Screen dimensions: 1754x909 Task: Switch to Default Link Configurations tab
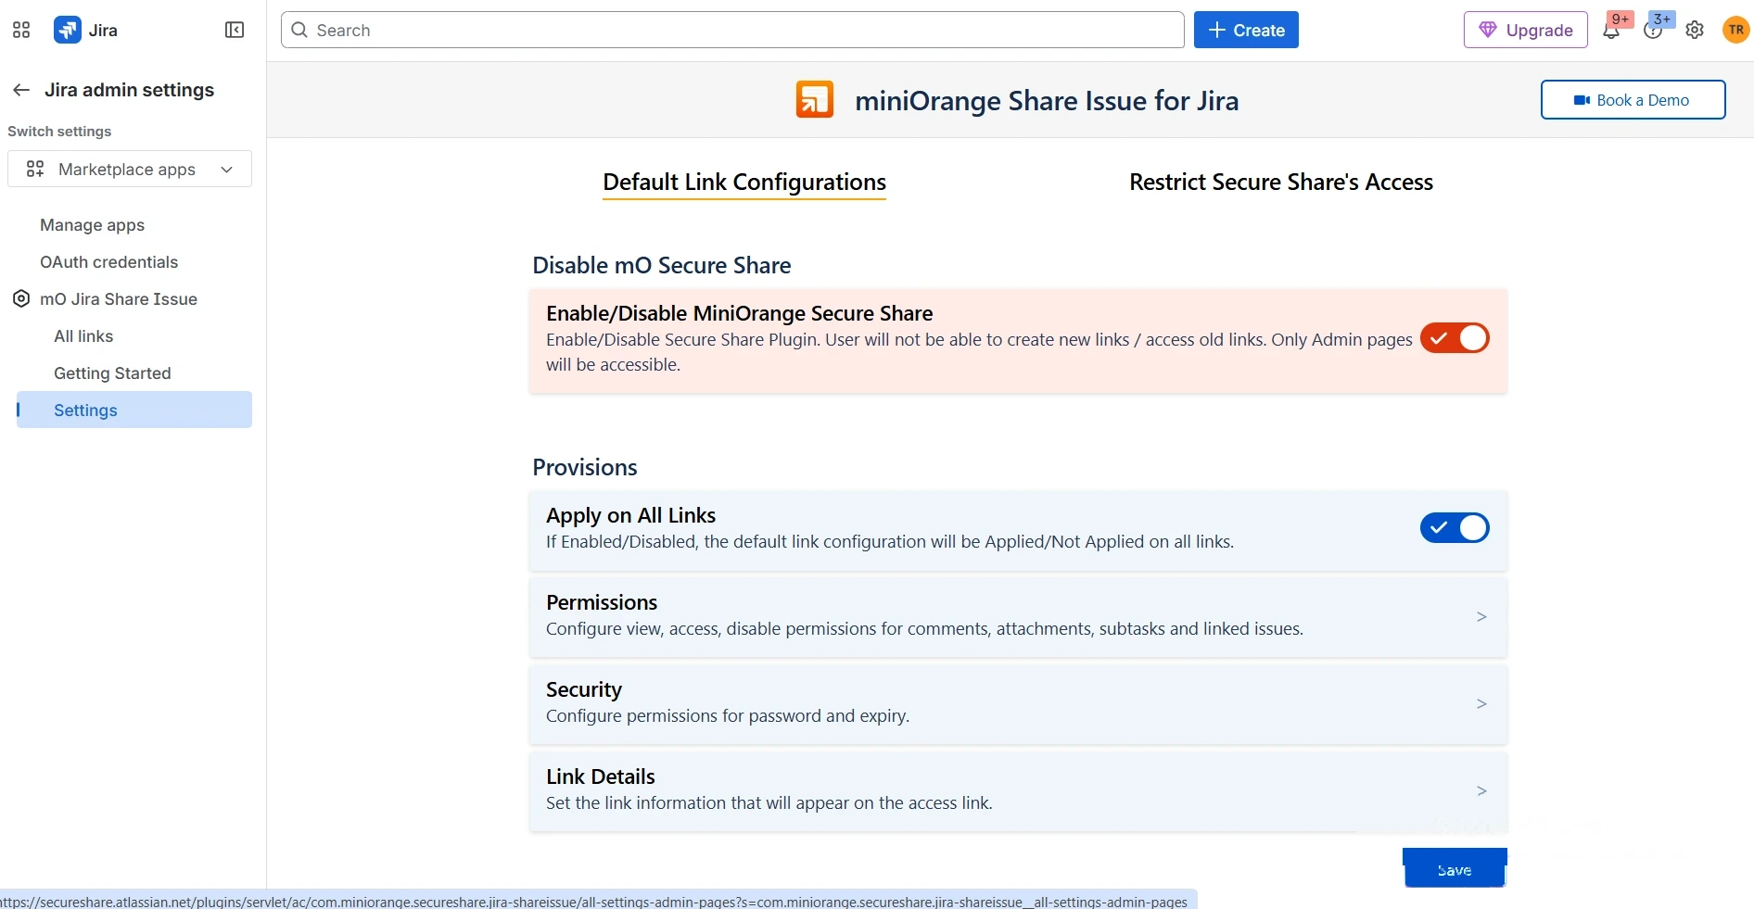[744, 183]
